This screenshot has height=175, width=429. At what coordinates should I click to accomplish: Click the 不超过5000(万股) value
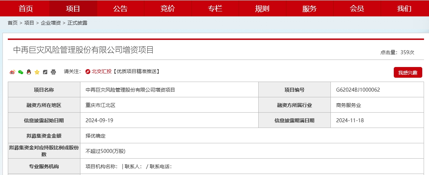tap(106, 151)
